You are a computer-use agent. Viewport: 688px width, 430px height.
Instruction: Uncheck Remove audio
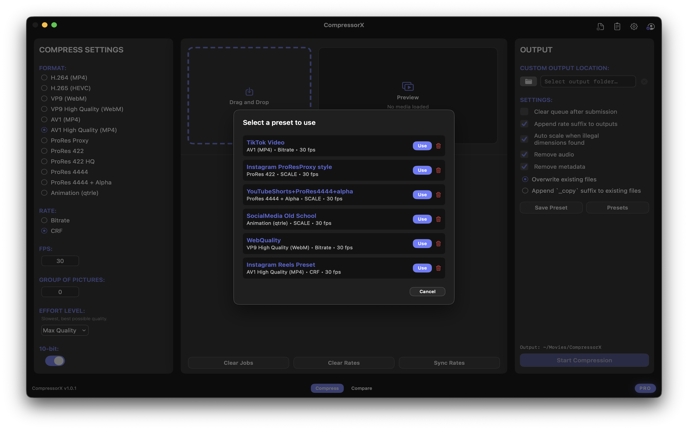click(524, 154)
